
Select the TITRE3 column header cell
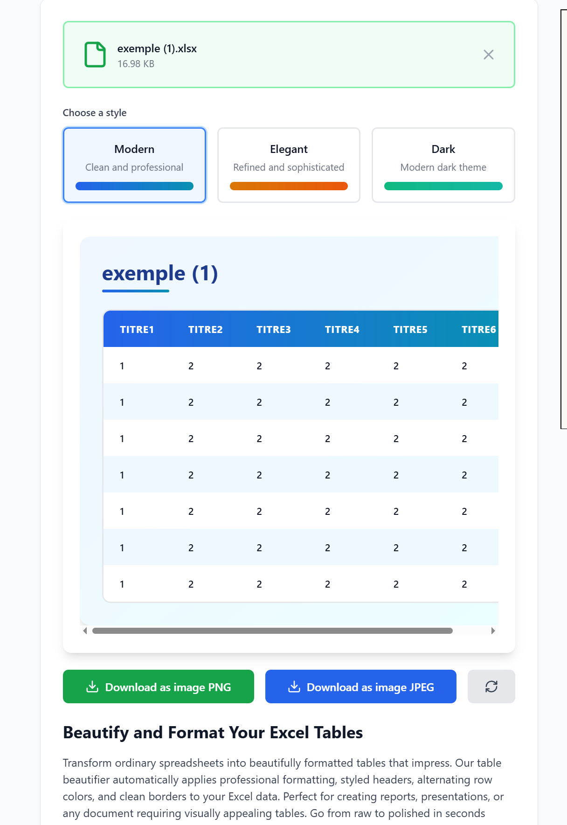pyautogui.click(x=274, y=329)
